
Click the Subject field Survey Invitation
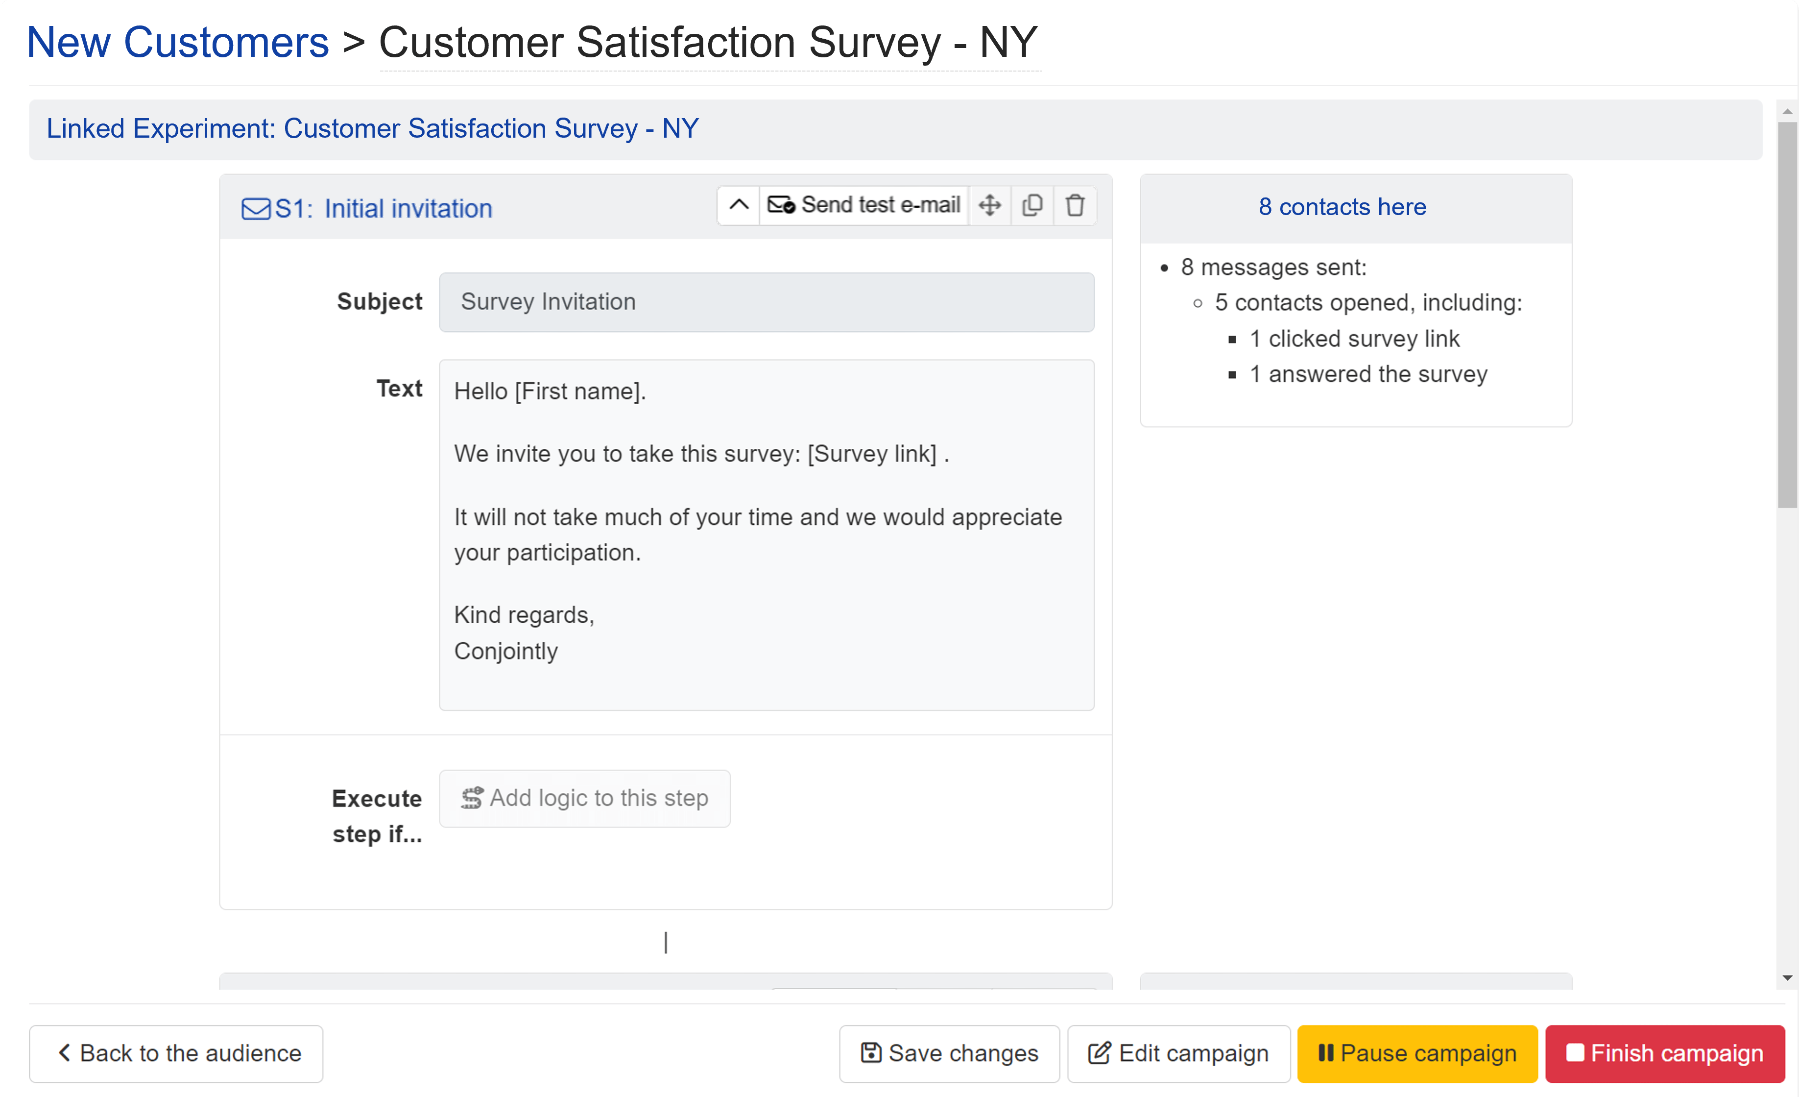pos(766,302)
